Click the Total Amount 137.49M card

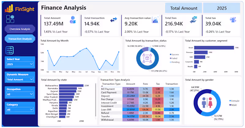pos(60,25)
